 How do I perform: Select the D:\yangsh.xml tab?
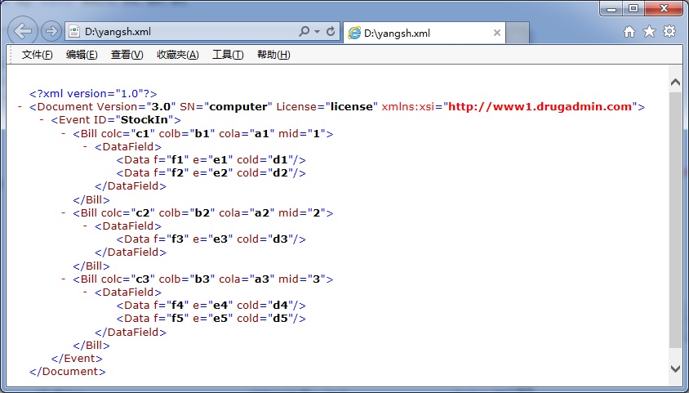(x=424, y=33)
